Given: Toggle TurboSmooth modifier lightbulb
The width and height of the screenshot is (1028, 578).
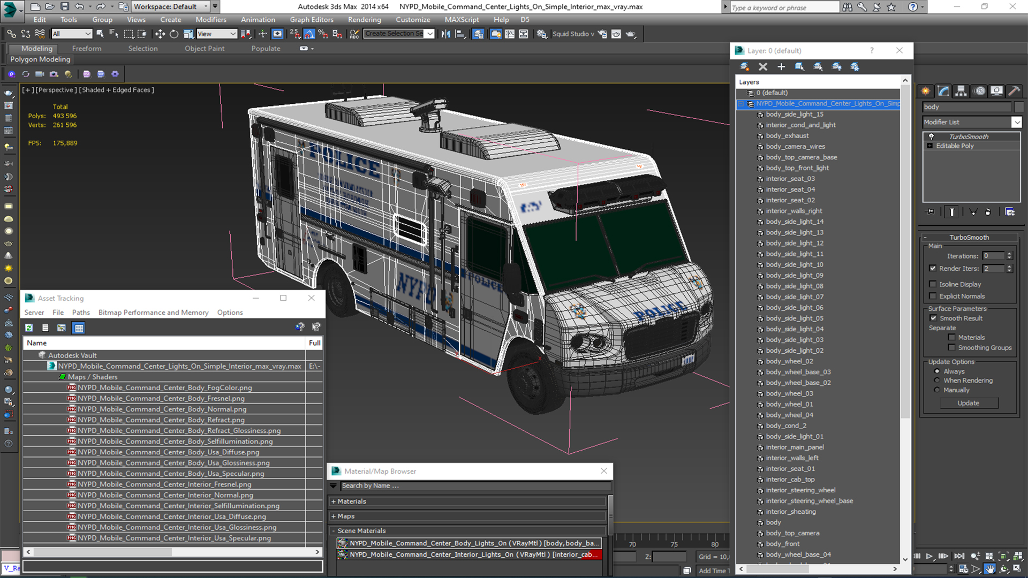Looking at the screenshot, I should (x=931, y=136).
